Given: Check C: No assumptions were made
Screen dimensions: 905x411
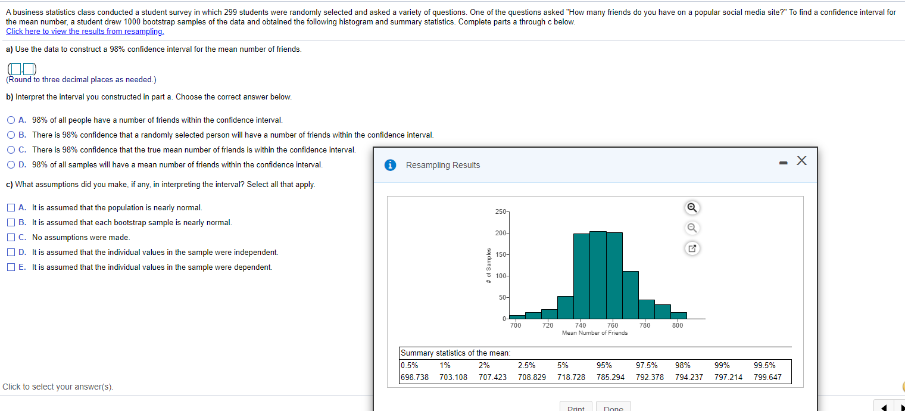Looking at the screenshot, I should [x=11, y=238].
